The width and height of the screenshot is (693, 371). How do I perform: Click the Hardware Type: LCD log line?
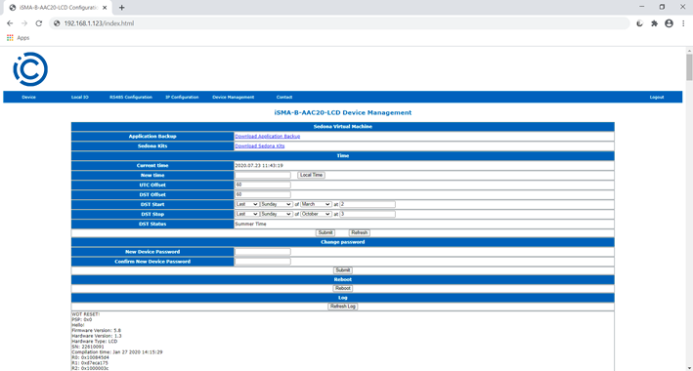95,342
